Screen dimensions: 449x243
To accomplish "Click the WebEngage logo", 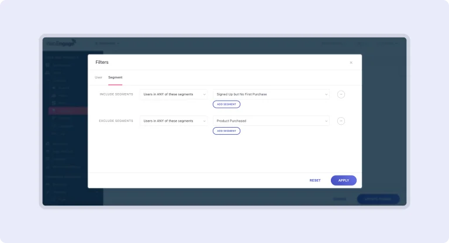I will 60,43.
